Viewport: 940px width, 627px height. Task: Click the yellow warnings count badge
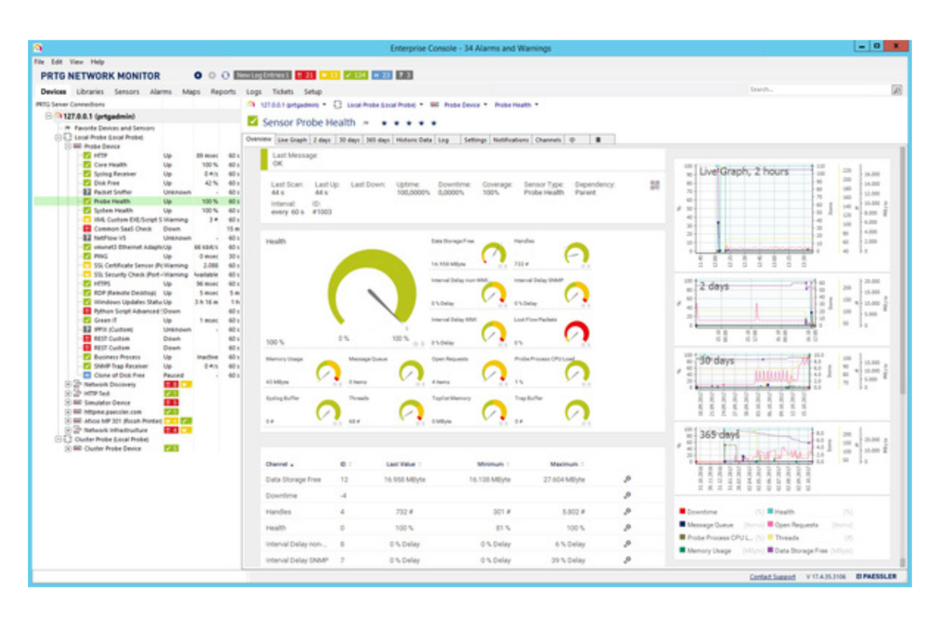coord(330,75)
